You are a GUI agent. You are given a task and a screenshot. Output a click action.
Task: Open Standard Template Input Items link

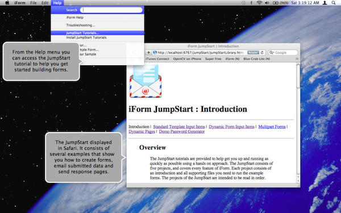(x=179, y=127)
